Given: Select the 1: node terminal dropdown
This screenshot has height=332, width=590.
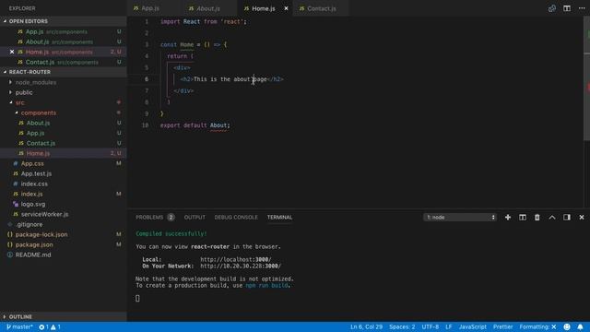Looking at the screenshot, I should tap(460, 218).
